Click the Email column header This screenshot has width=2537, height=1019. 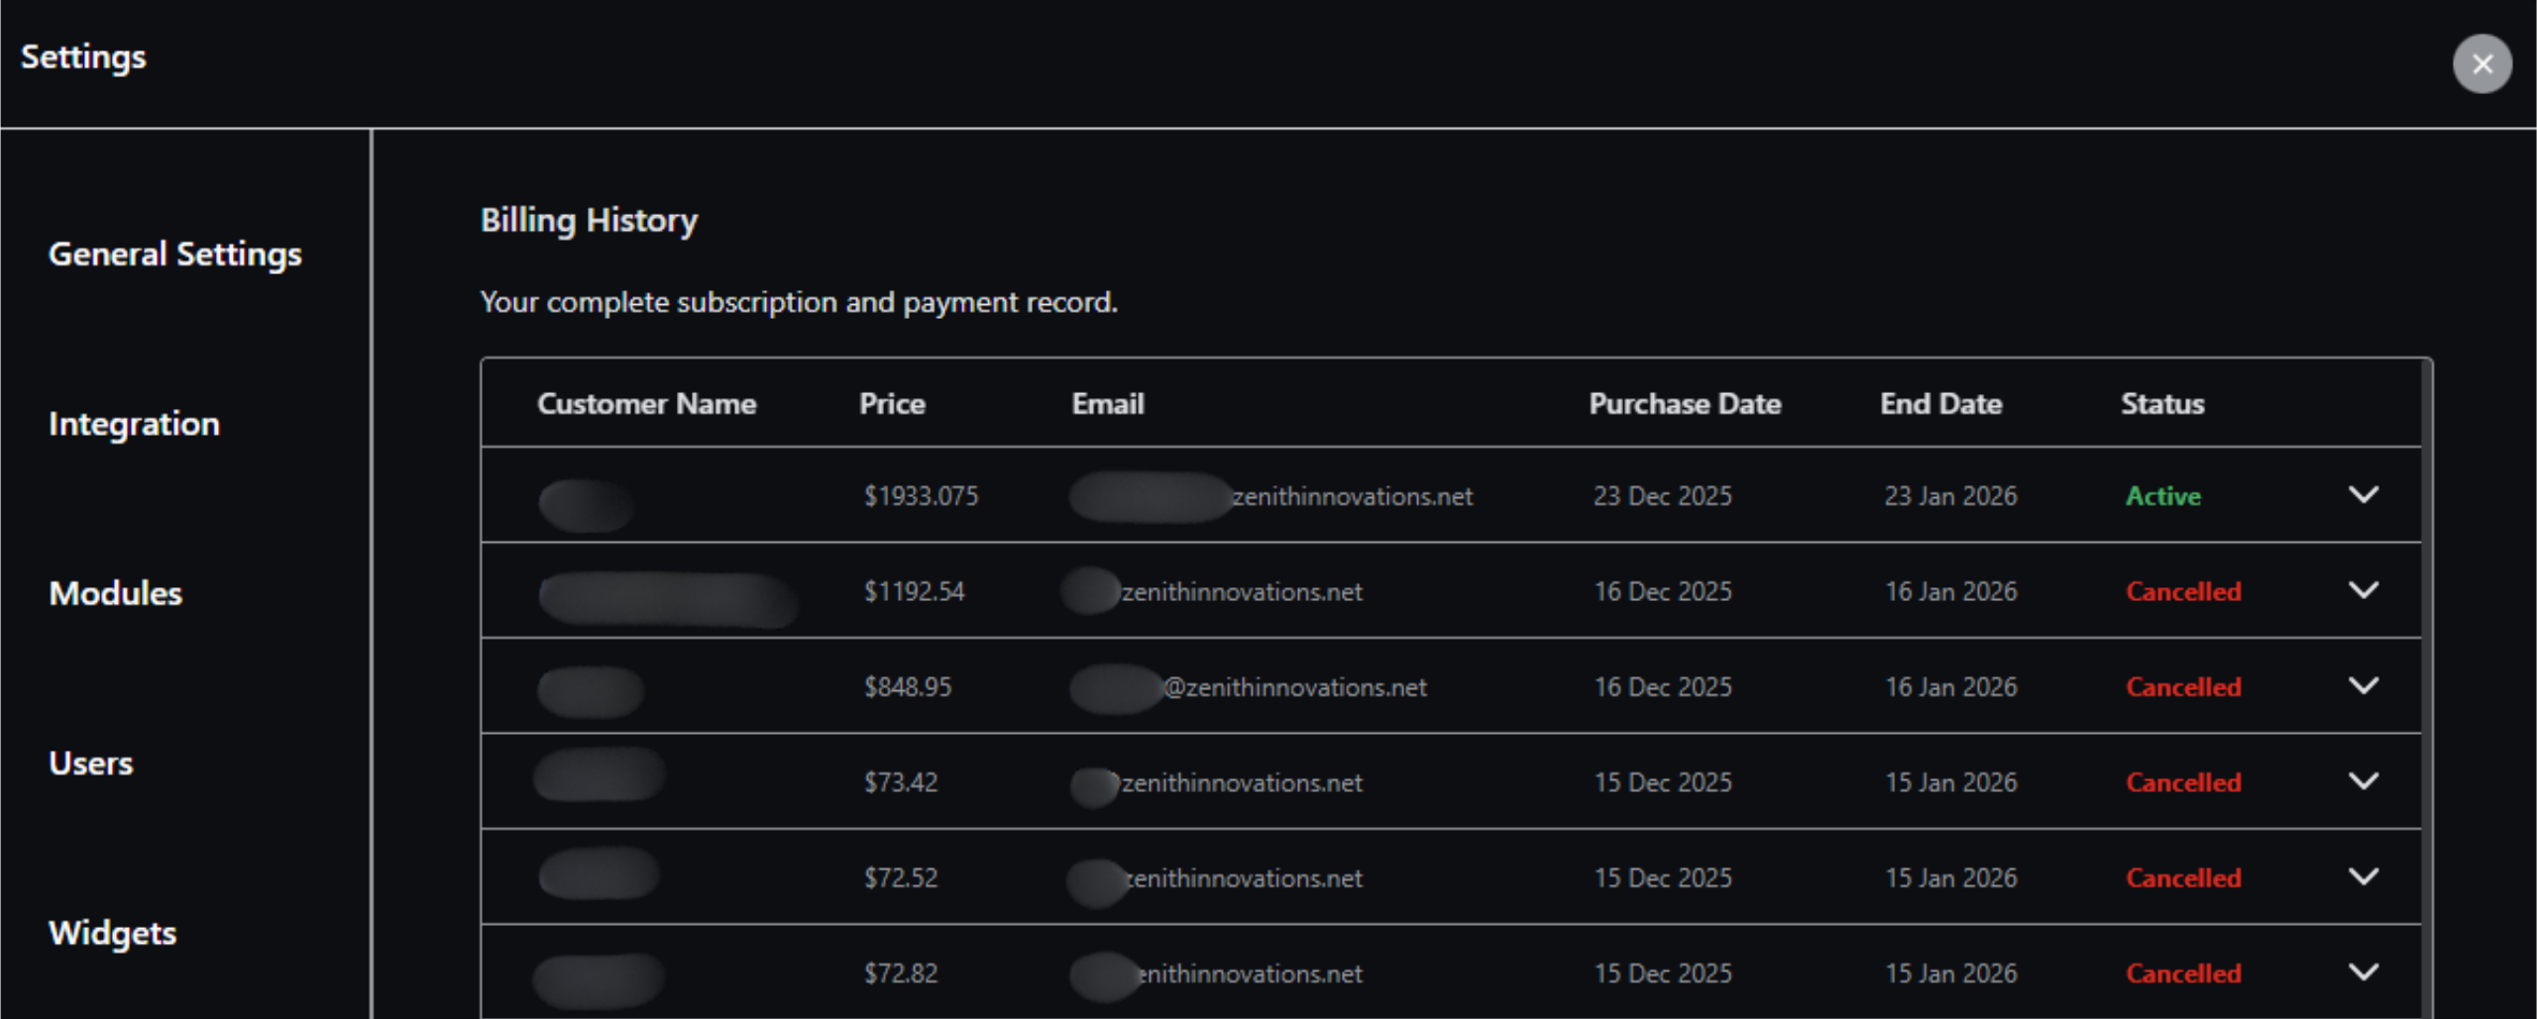point(1107,404)
